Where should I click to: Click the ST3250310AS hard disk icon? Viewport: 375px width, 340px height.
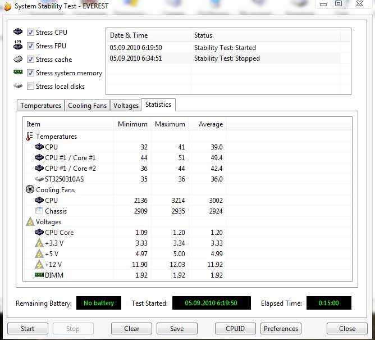39,179
